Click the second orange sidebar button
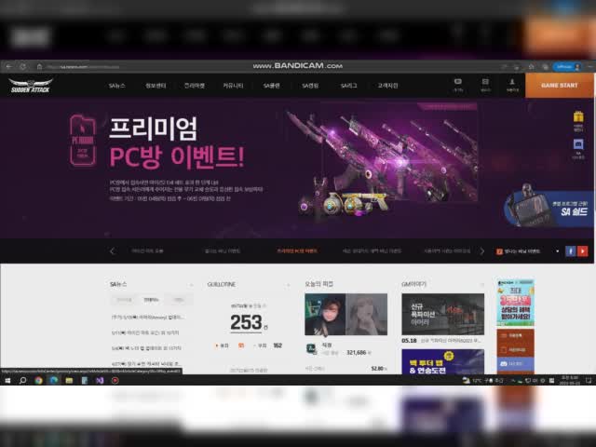The width and height of the screenshot is (596, 447). coord(515,350)
